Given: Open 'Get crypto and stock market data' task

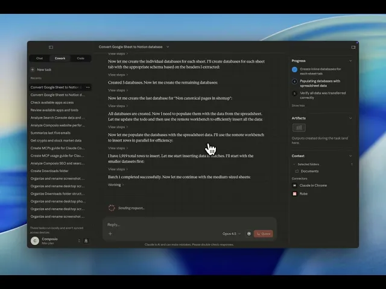Looking at the screenshot, I should (56, 140).
